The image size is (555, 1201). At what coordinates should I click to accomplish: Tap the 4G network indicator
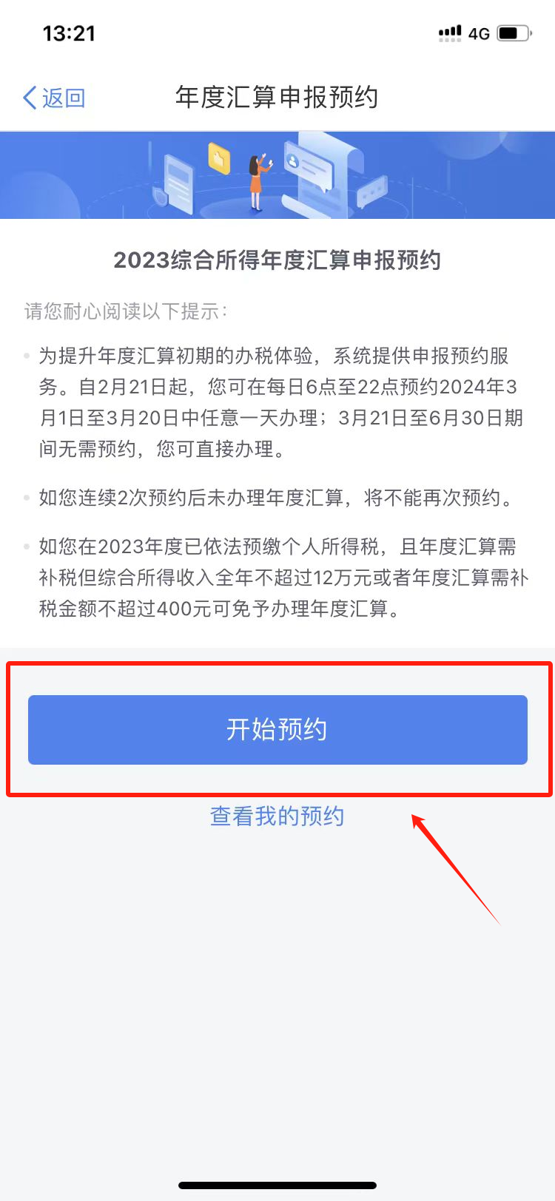click(480, 34)
